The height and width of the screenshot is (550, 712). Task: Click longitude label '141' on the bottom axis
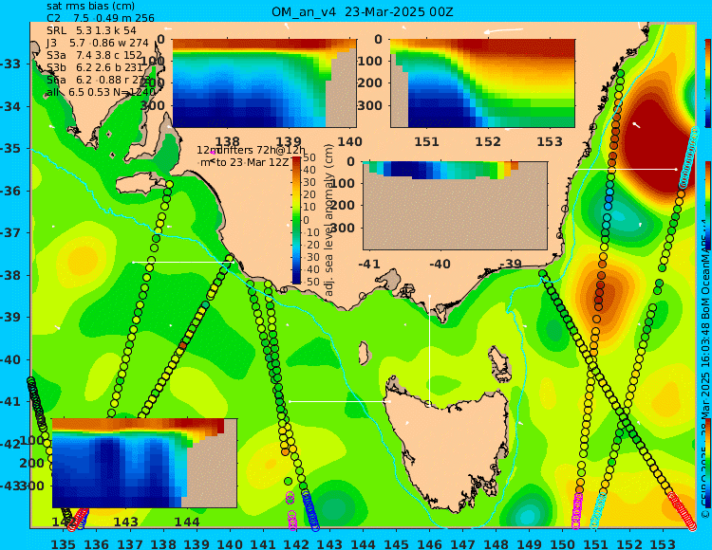[263, 543]
